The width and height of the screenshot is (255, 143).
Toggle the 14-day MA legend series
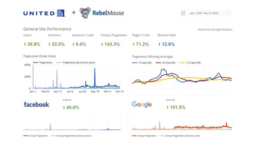[142, 63]
